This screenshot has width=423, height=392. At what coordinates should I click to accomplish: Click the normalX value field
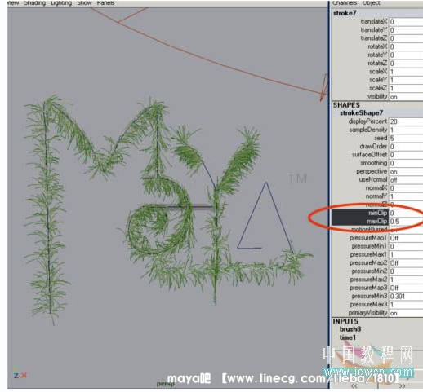(x=406, y=188)
